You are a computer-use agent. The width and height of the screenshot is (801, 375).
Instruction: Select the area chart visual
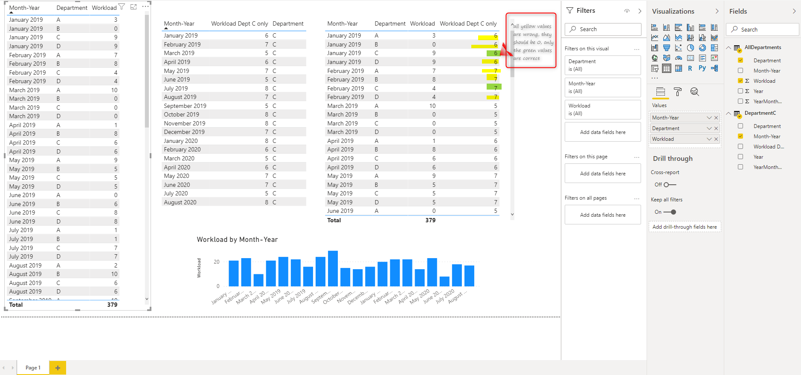666,38
